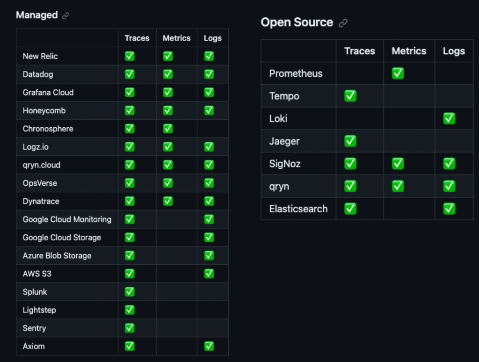Click Tempo's Traces checkmark icon
Screen dimensions: 479x362
pos(350,96)
